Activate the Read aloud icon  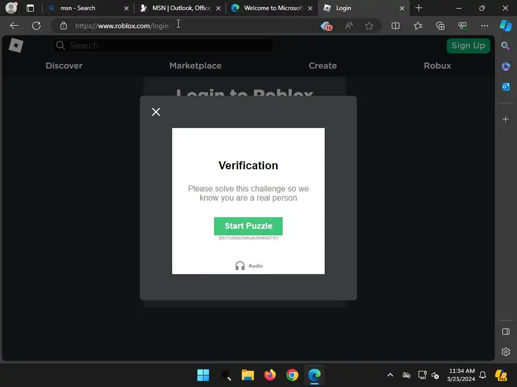(x=349, y=26)
